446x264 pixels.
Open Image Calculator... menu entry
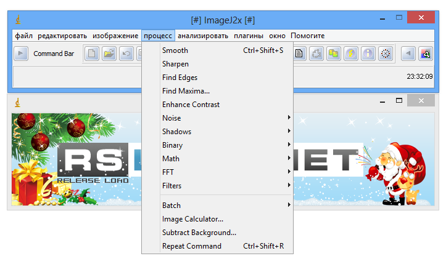pos(217,219)
